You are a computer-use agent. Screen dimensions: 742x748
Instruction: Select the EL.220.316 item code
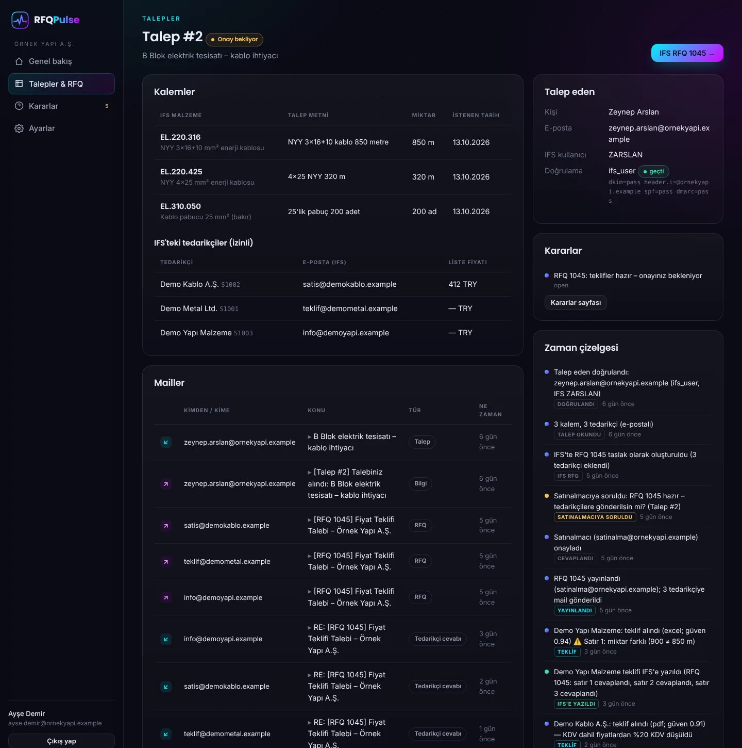tap(180, 137)
